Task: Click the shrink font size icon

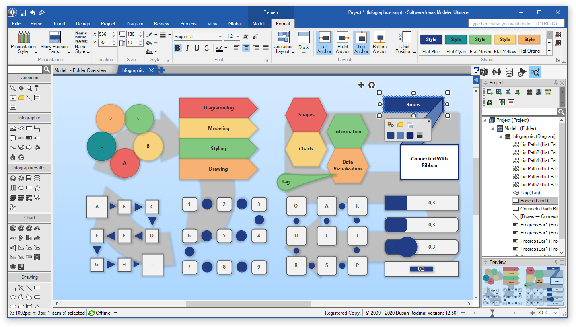Action: [x=255, y=37]
